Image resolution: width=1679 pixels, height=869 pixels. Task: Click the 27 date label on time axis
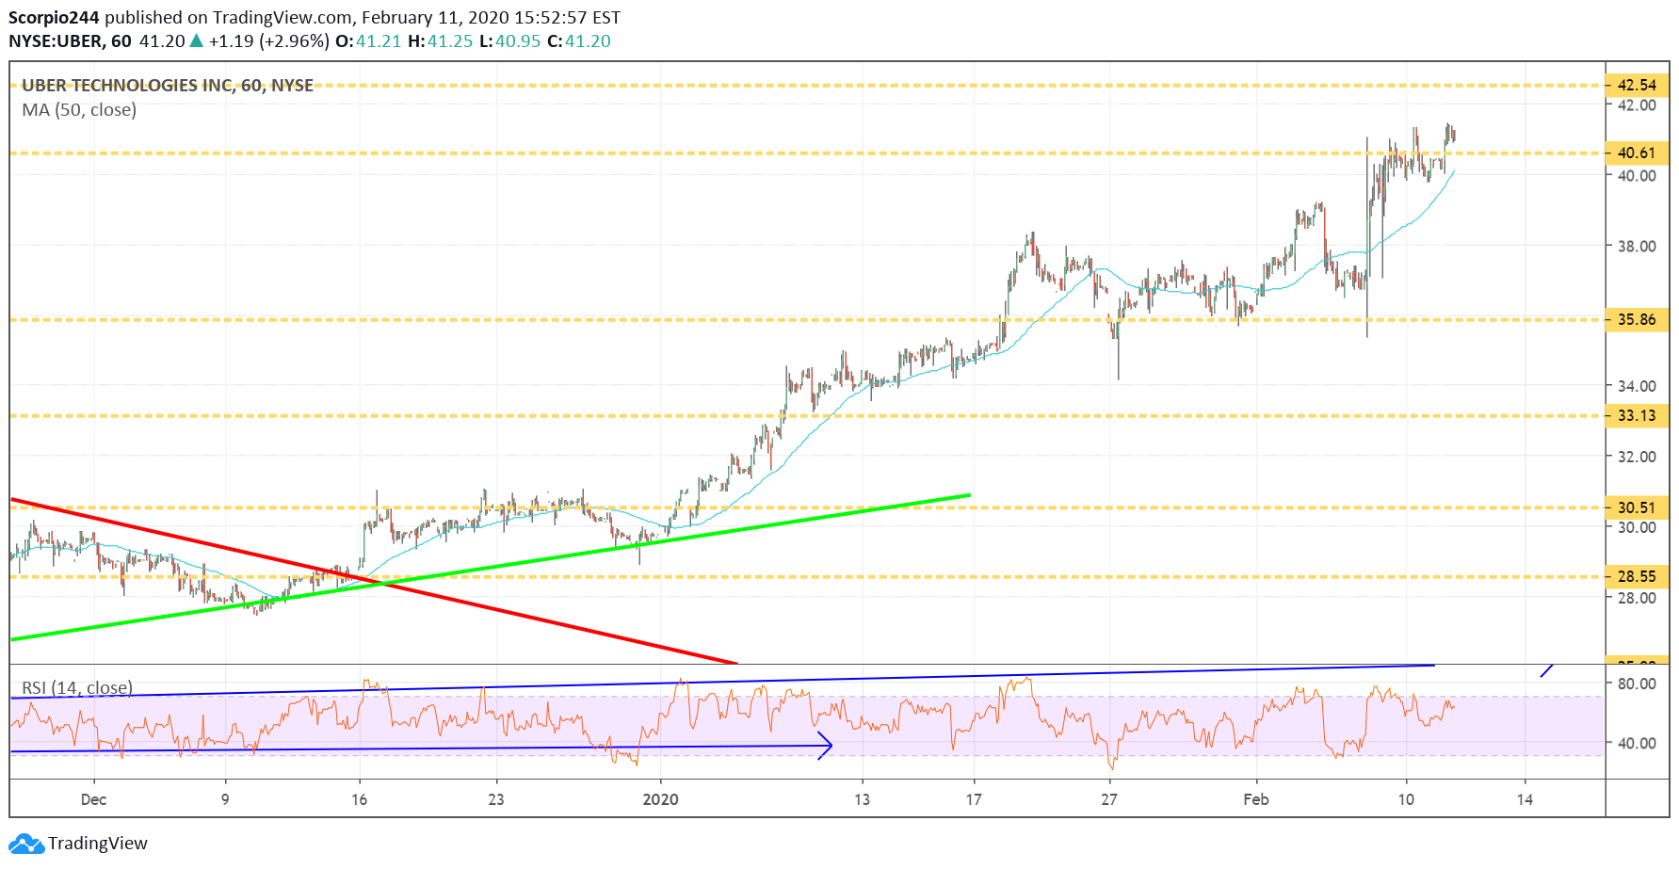tap(1109, 799)
